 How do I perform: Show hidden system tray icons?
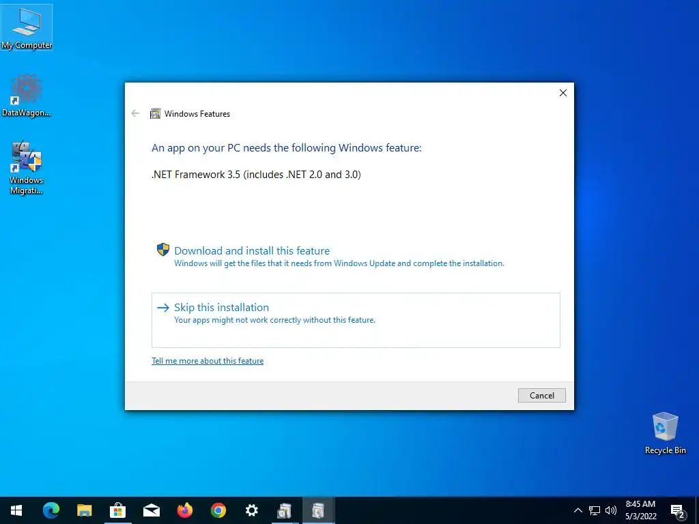coord(577,510)
